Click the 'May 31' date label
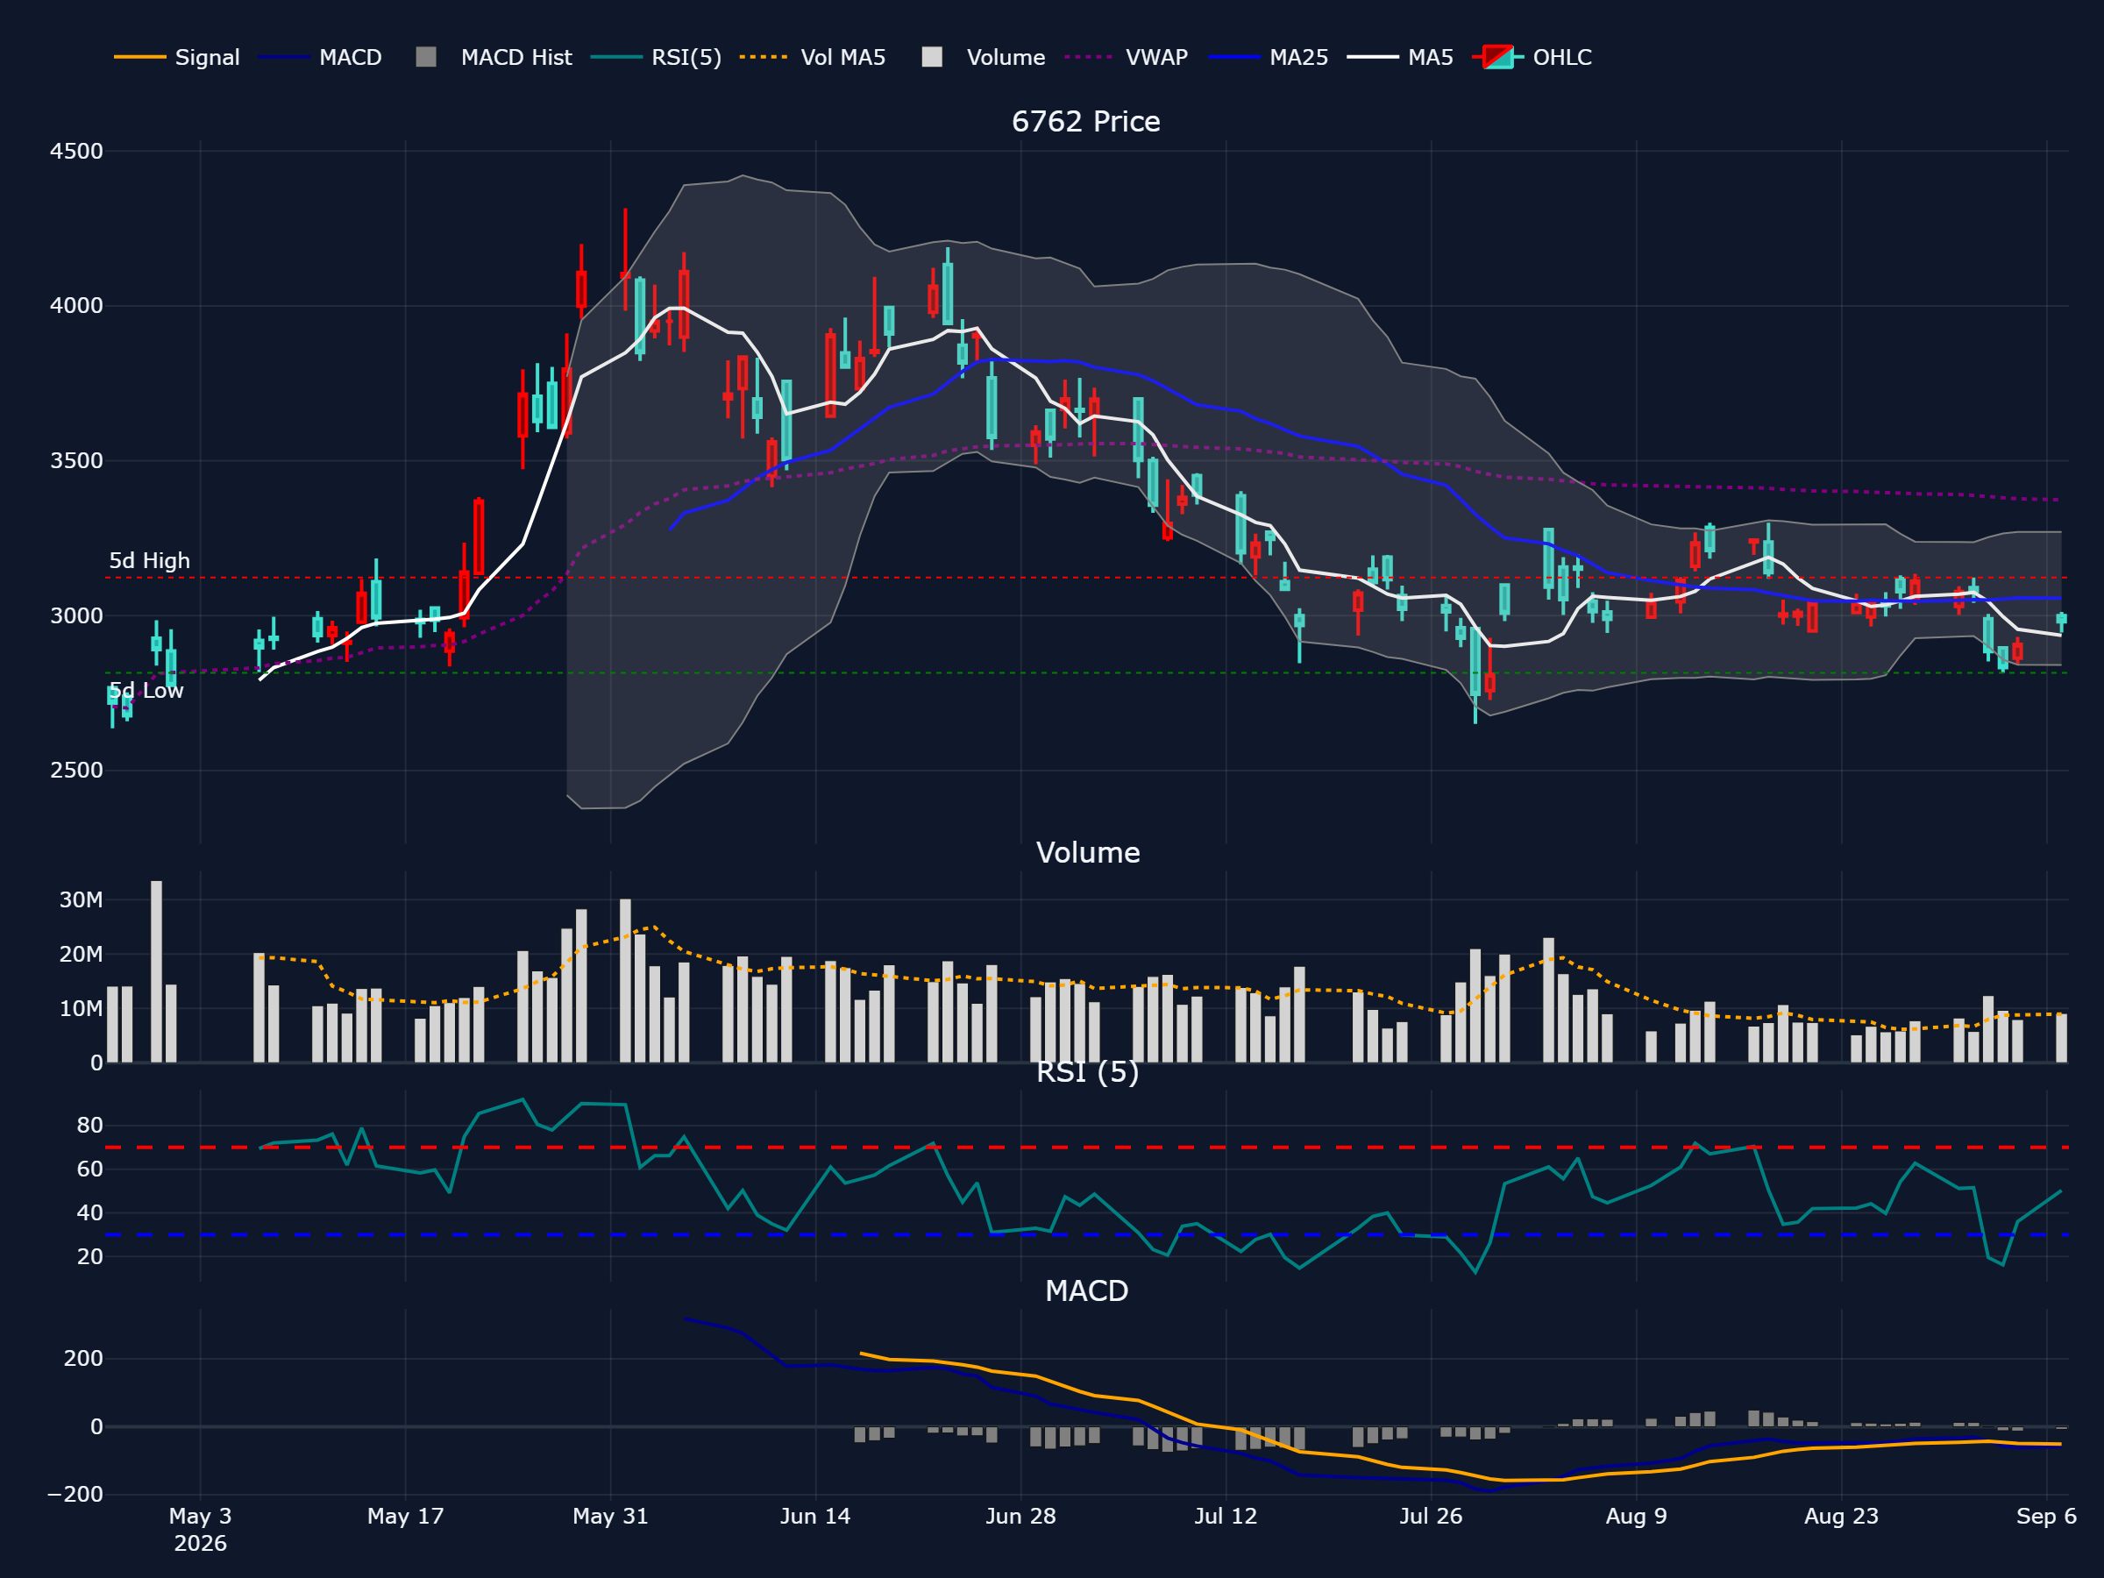This screenshot has height=1578, width=2104. click(611, 1516)
